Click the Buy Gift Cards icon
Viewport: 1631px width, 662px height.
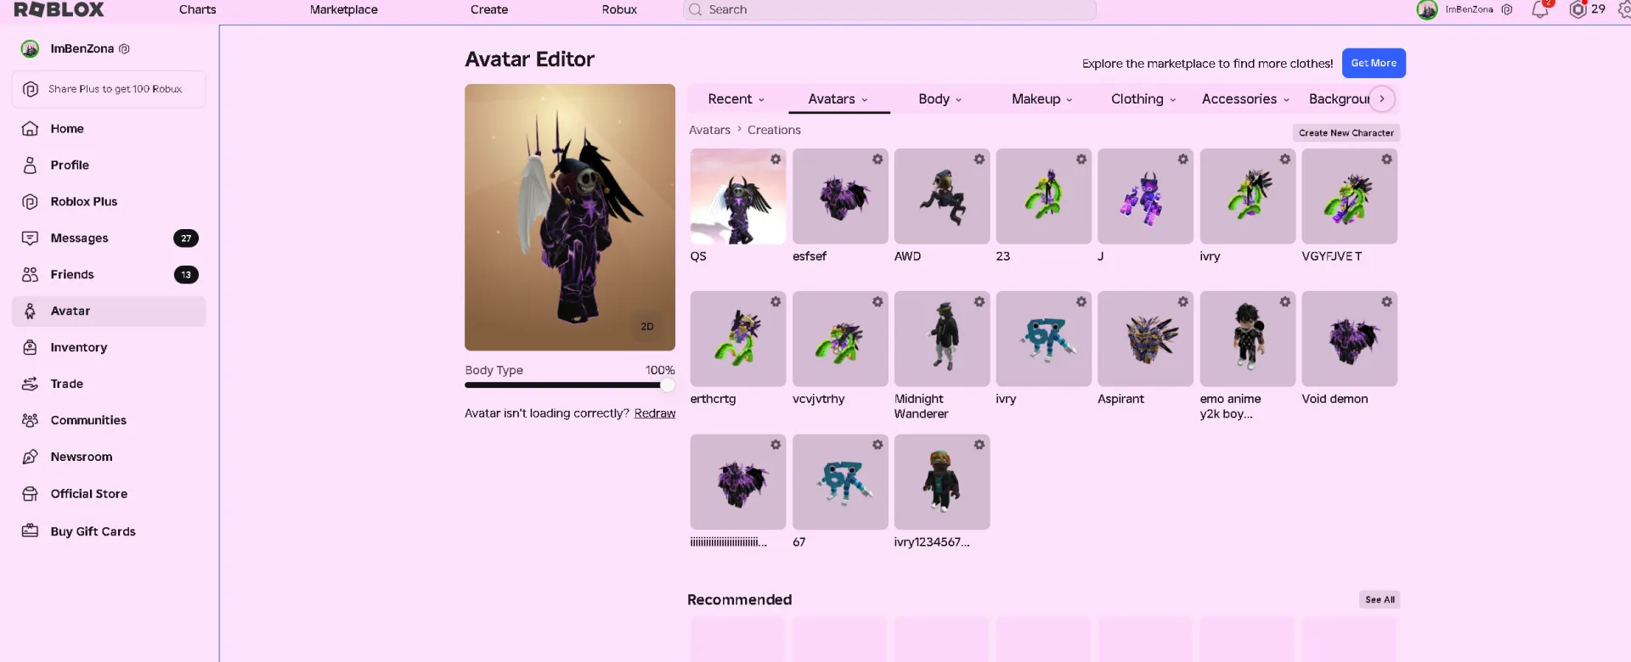[x=30, y=531]
